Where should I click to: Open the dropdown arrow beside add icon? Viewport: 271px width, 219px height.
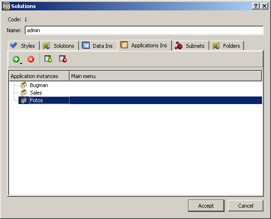tap(21, 64)
